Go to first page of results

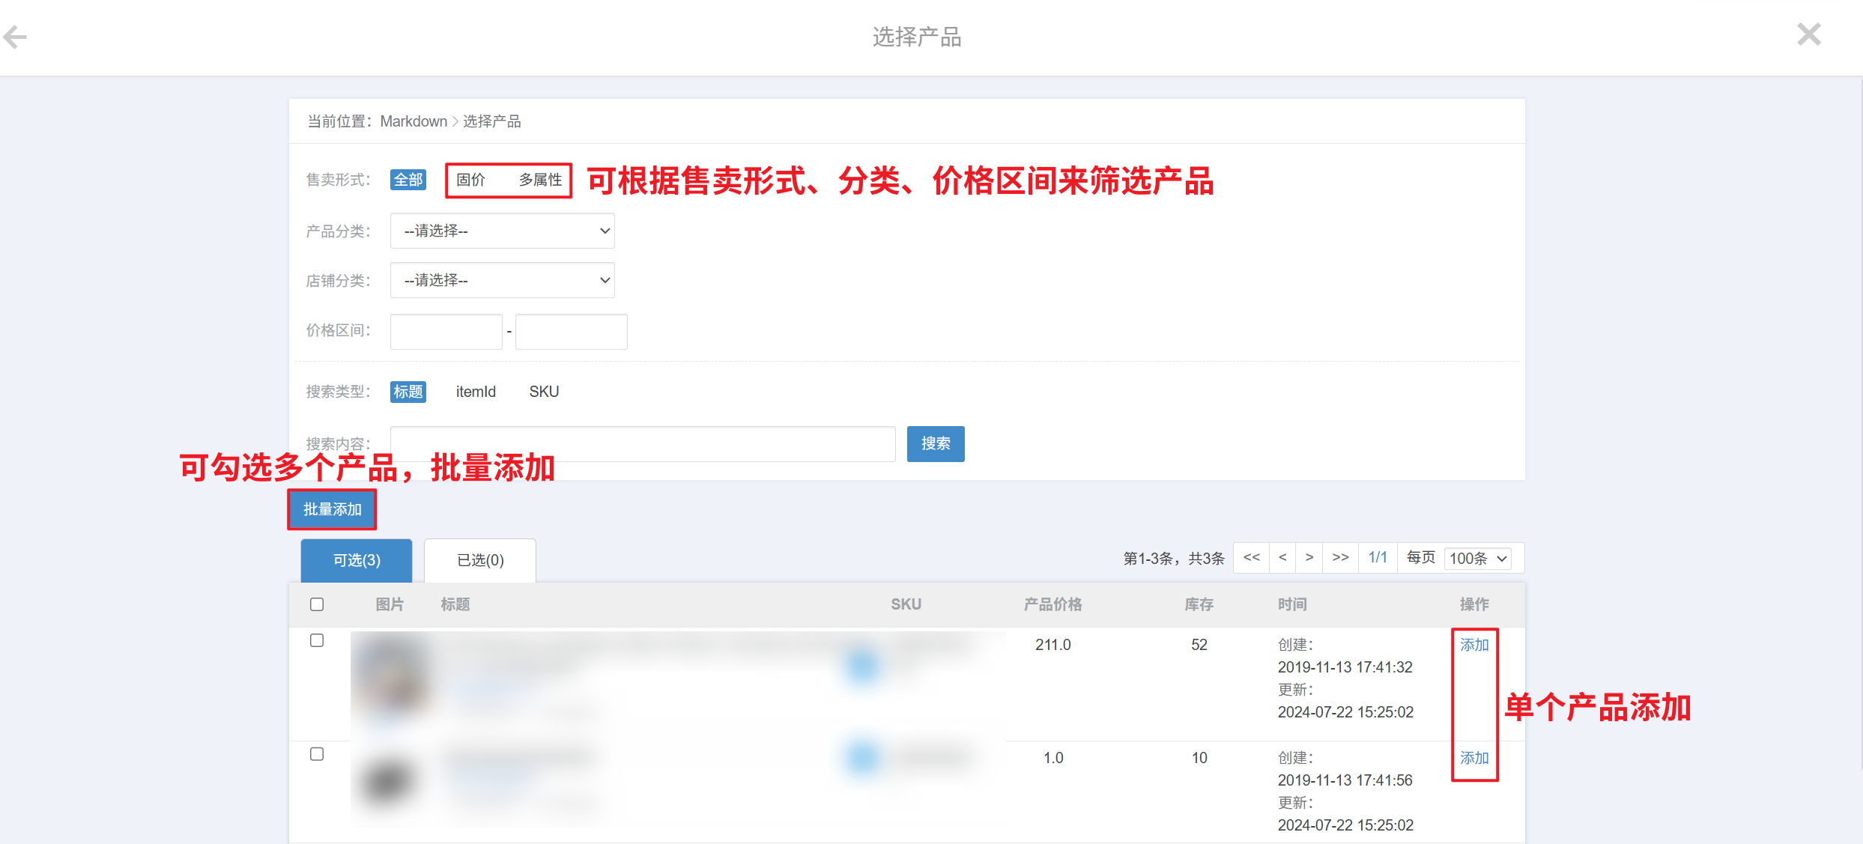(x=1251, y=557)
